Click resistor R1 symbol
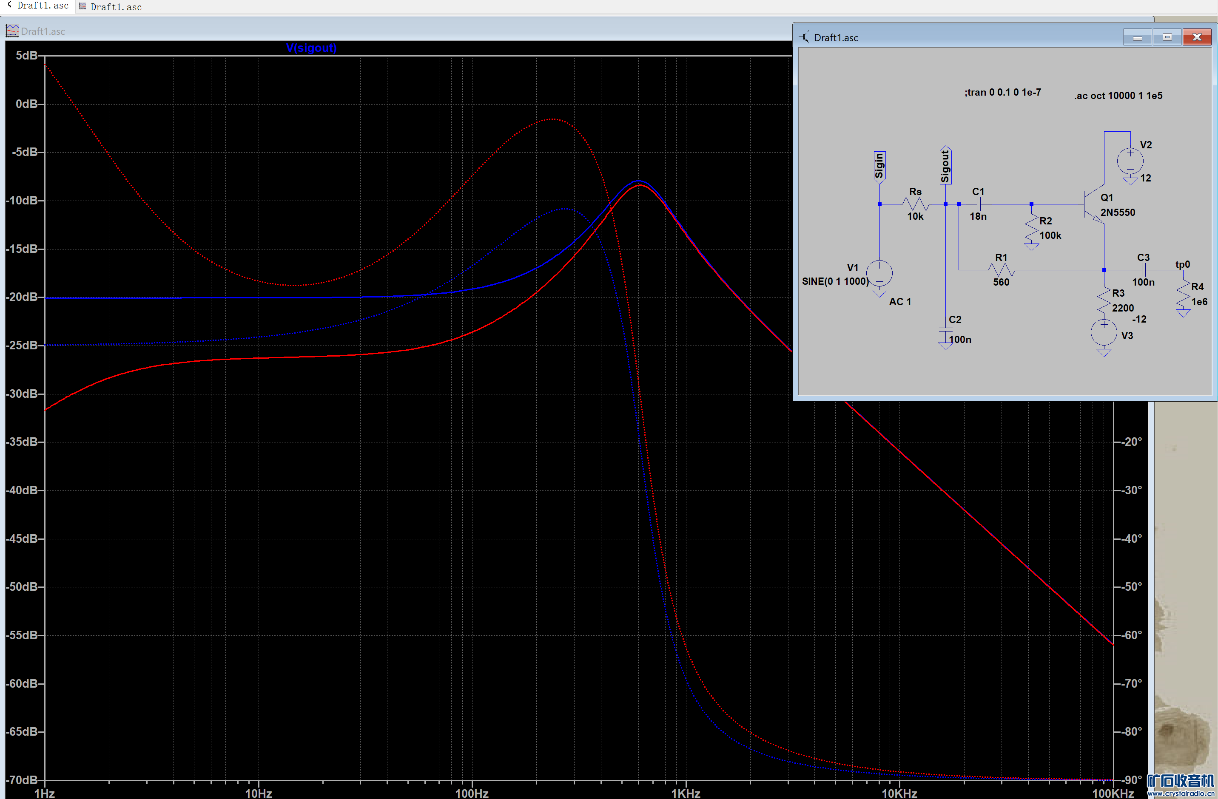This screenshot has height=799, width=1218. (1001, 269)
